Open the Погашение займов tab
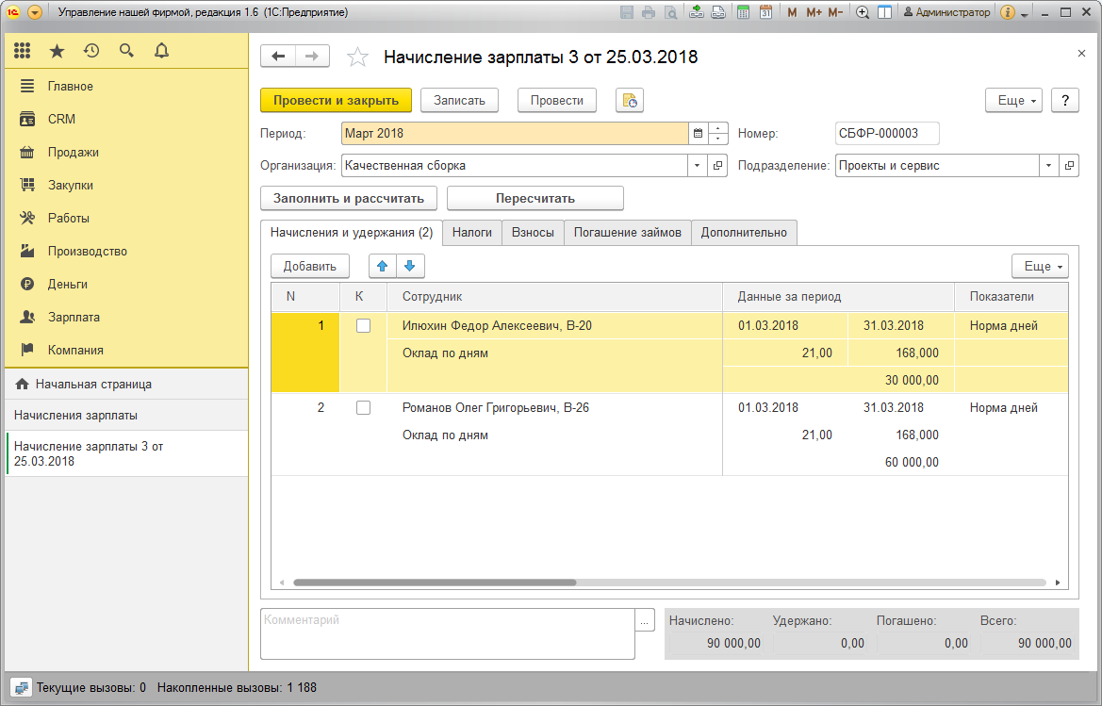This screenshot has width=1102, height=706. tap(628, 233)
